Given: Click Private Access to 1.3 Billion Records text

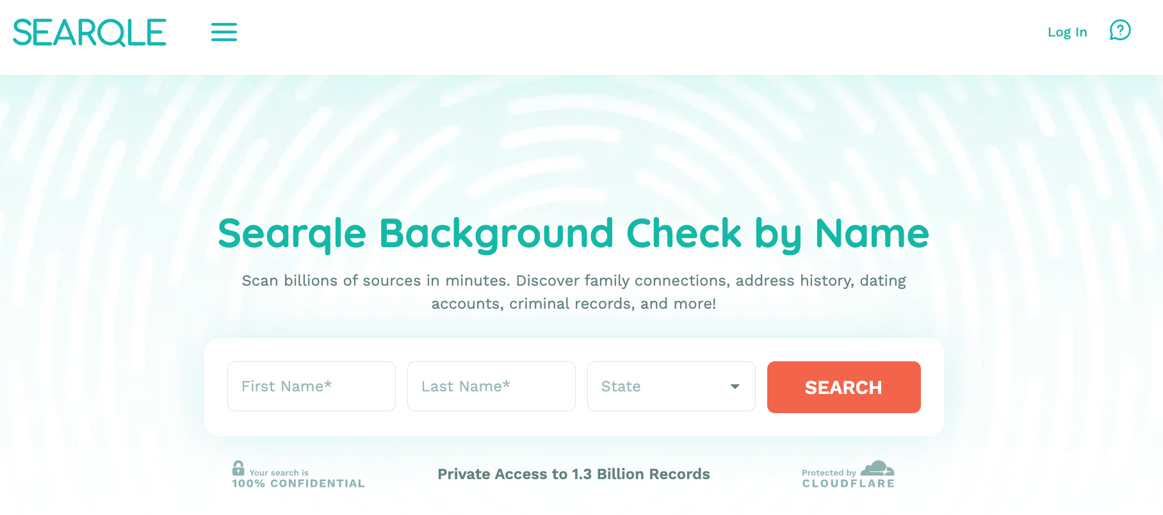Looking at the screenshot, I should (x=573, y=474).
